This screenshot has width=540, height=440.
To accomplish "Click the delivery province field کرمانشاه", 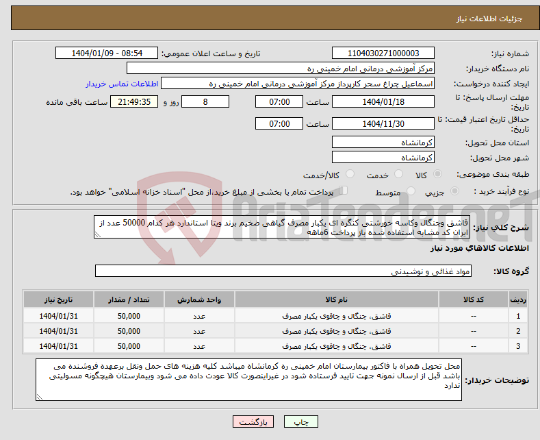I will point(383,142).
